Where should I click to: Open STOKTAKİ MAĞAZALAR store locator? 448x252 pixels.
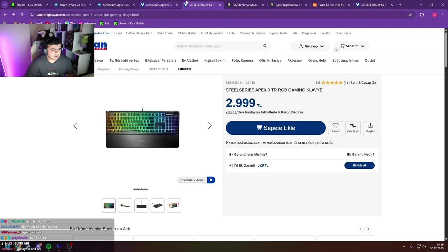[x=244, y=143]
